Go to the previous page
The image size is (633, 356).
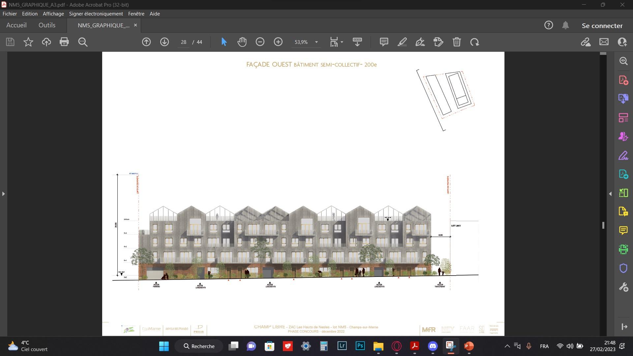click(x=146, y=42)
